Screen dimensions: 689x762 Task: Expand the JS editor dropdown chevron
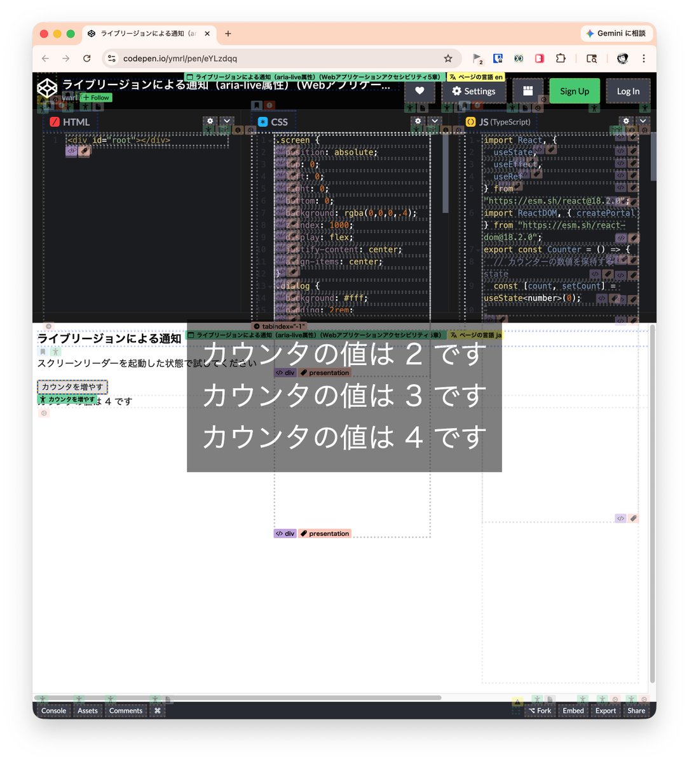click(643, 121)
